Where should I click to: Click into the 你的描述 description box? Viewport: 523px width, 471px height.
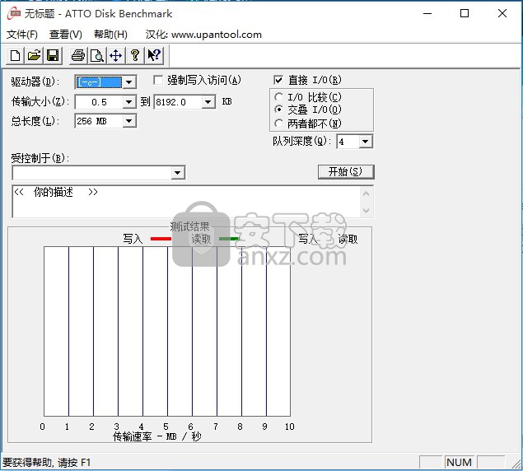186,202
